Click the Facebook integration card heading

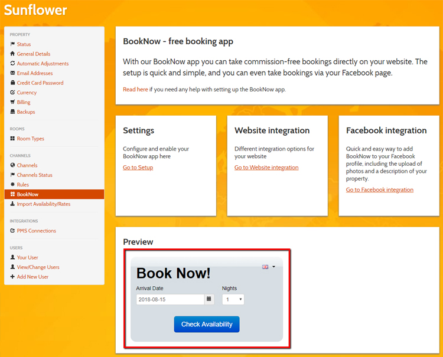click(386, 130)
